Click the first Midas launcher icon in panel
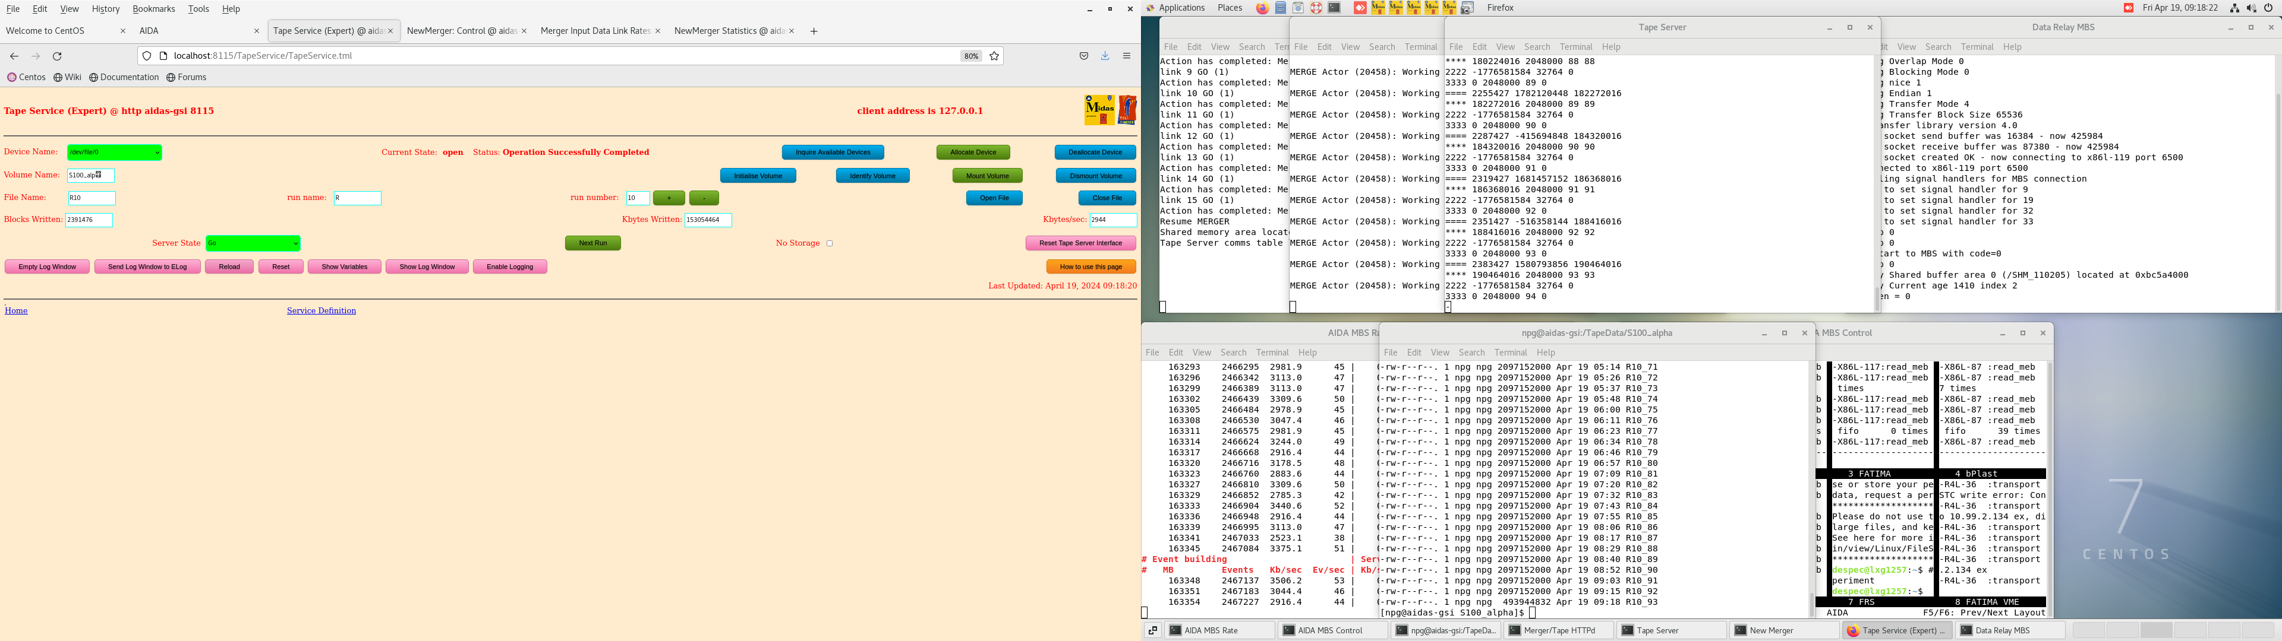 [1378, 8]
